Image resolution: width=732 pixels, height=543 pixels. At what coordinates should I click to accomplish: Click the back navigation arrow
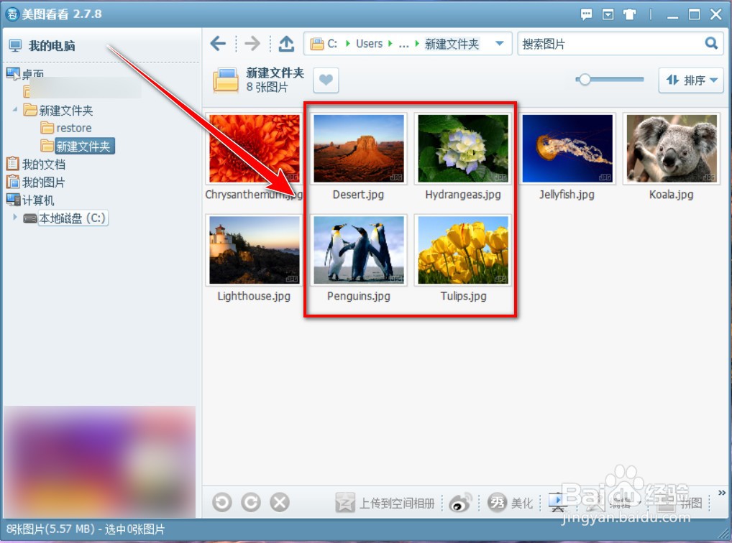tap(218, 44)
